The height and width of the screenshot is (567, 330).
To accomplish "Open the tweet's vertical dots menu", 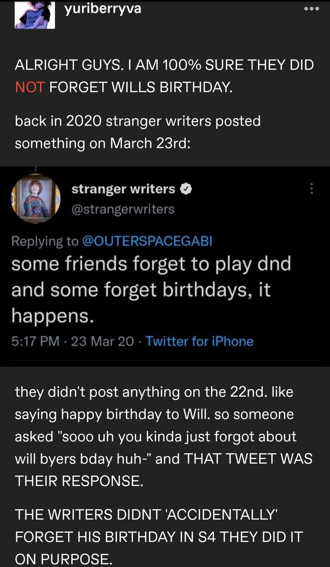I will (312, 189).
